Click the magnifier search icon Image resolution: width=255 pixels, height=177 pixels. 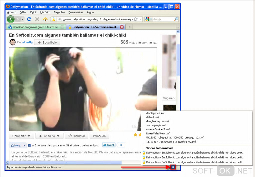pyautogui.click(x=176, y=19)
